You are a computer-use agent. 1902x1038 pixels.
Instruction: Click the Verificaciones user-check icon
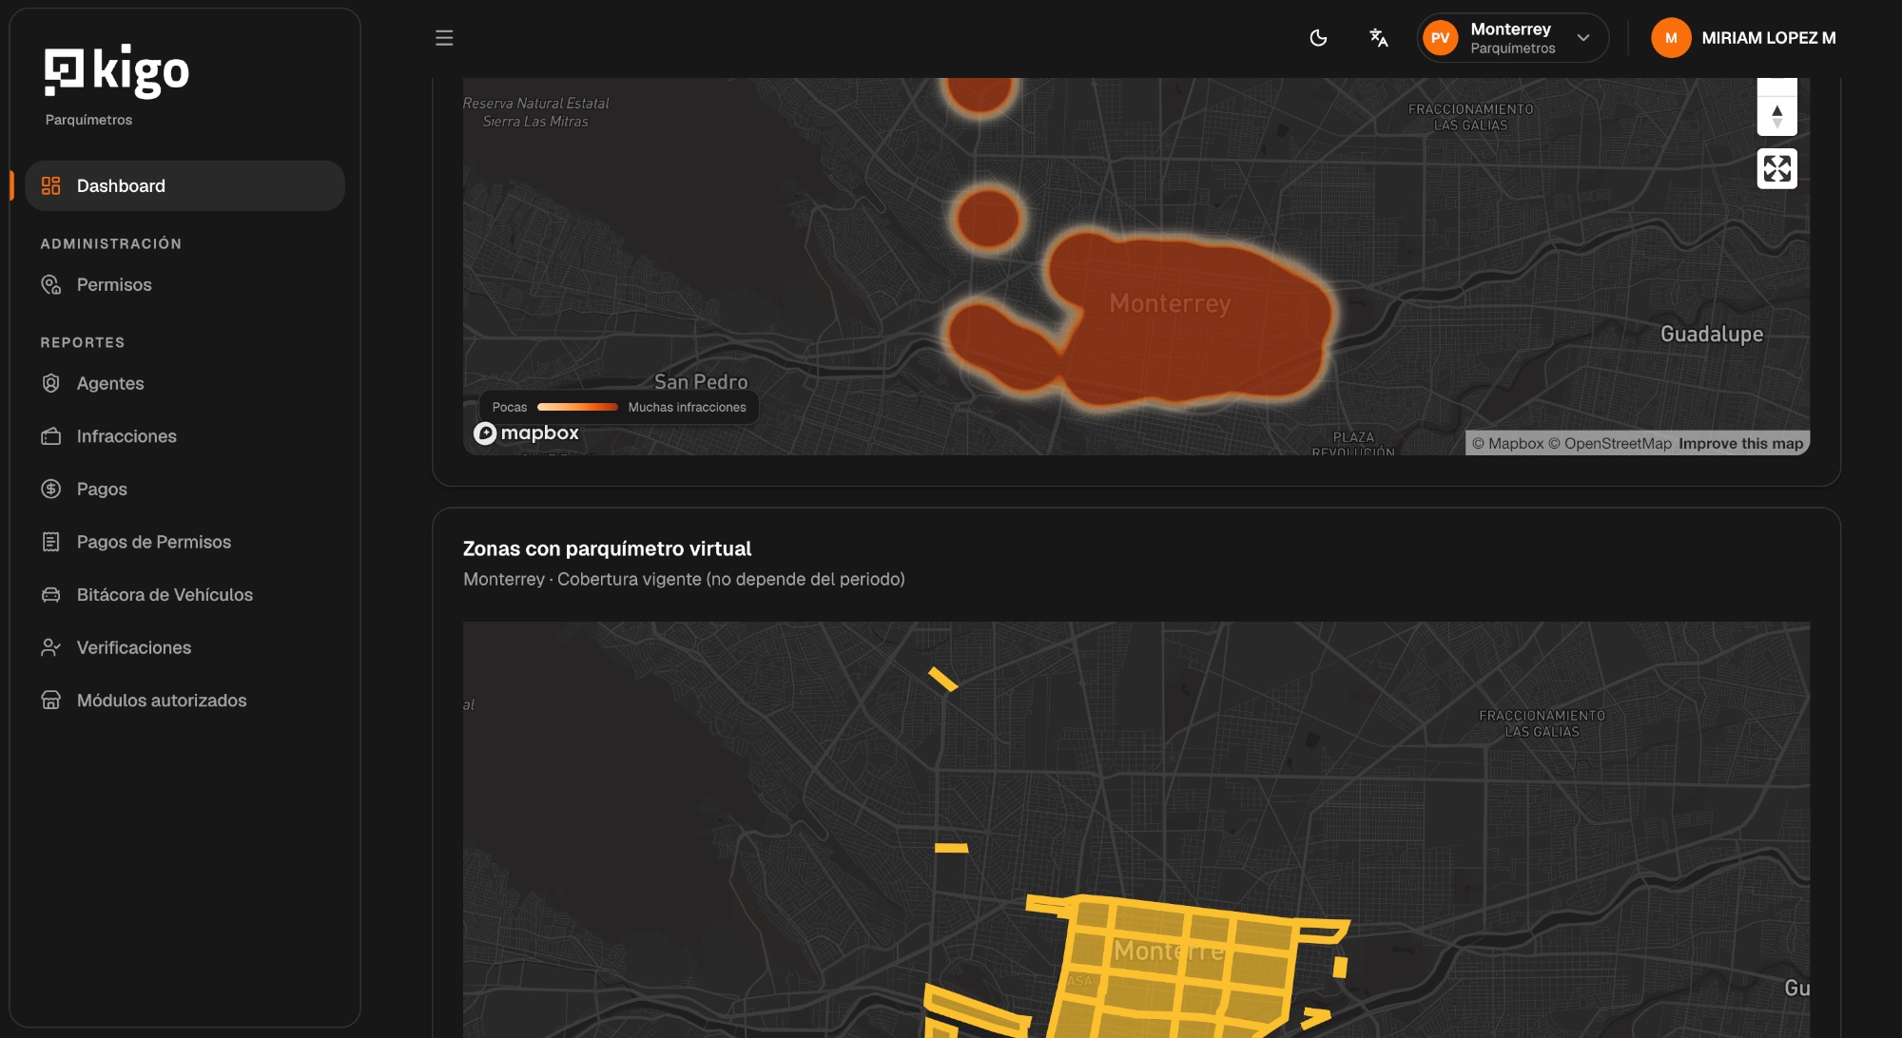point(51,647)
